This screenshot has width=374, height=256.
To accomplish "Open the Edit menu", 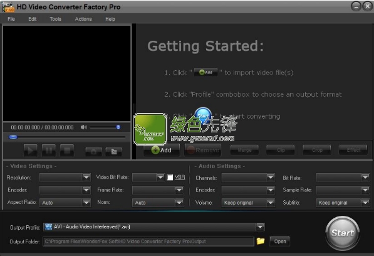I will (32, 19).
